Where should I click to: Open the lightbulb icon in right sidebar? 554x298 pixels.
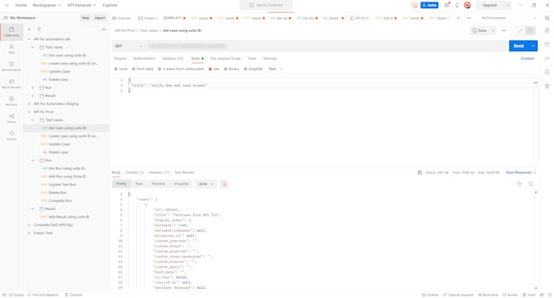tap(547, 86)
